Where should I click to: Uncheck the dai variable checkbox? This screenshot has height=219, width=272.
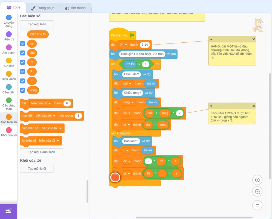[23, 53]
